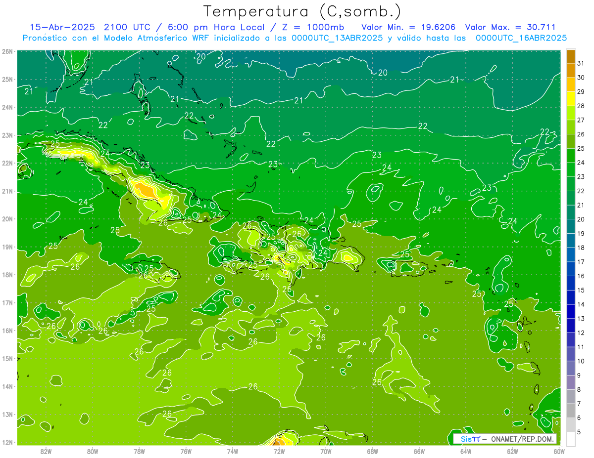
Task: Select the longitude axis label 62W
Action: click(x=512, y=451)
